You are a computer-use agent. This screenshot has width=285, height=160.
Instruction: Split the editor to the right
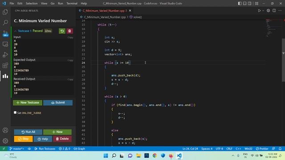tap(274, 11)
